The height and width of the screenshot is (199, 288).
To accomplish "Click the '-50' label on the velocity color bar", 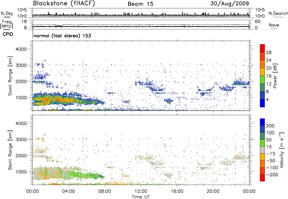I will [270, 161].
